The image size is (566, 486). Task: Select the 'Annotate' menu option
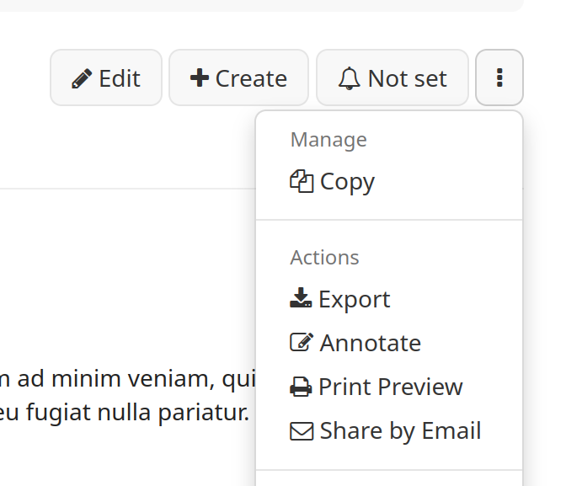click(370, 343)
